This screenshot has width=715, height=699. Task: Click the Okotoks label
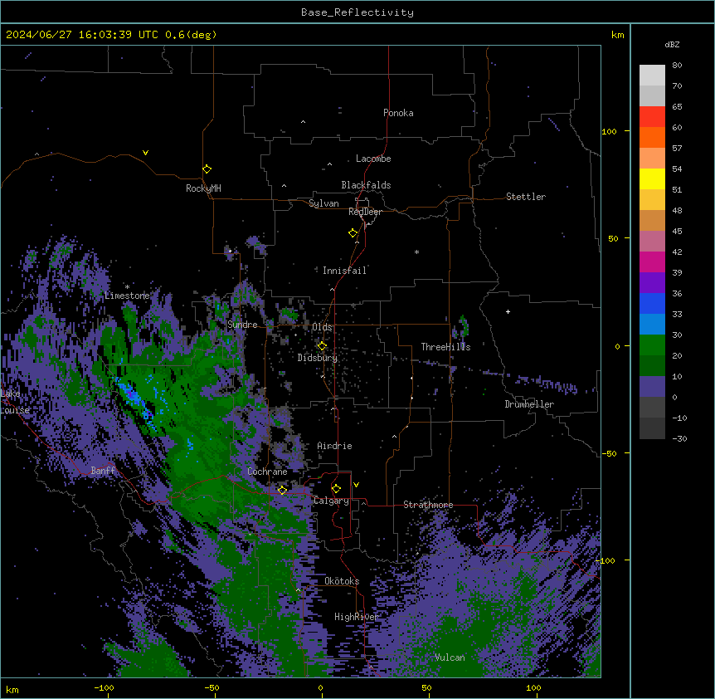pyautogui.click(x=342, y=581)
